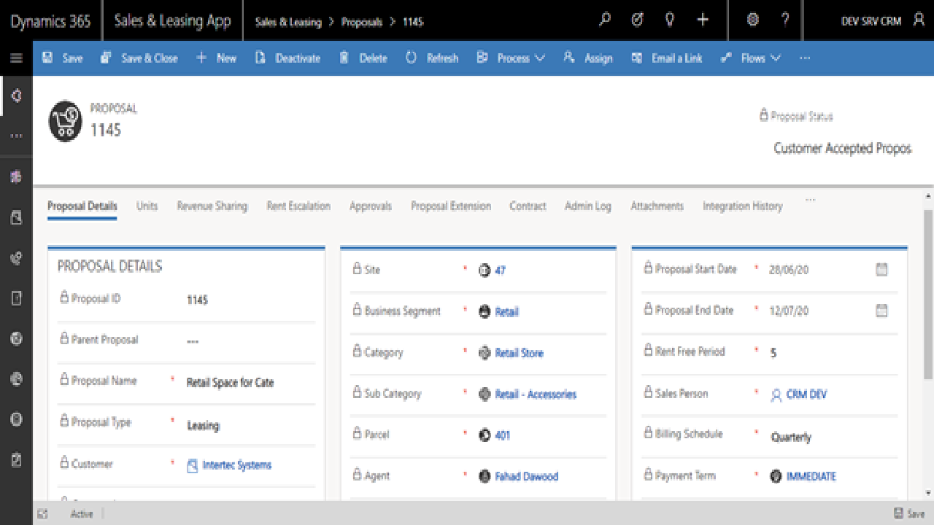Open site link 47
The height and width of the screenshot is (525, 934).
(500, 271)
